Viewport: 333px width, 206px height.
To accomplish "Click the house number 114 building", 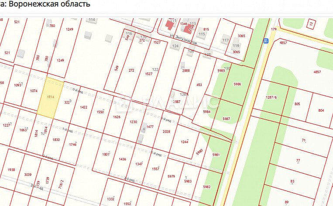I will [x=92, y=20].
